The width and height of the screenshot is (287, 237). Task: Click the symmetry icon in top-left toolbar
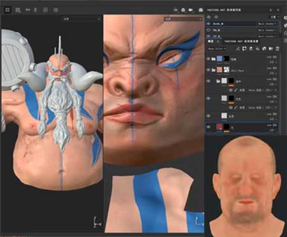pos(36,10)
